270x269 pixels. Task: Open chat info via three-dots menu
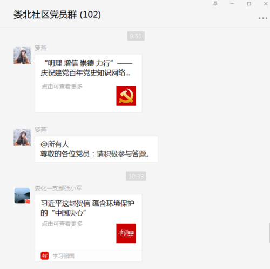[x=263, y=18]
